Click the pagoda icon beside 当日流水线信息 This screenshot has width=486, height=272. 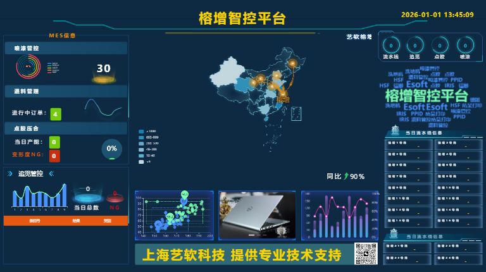tap(394, 130)
